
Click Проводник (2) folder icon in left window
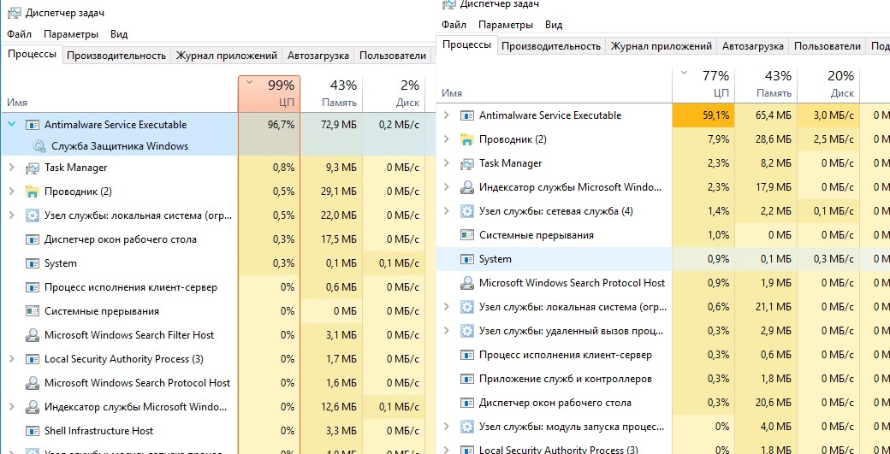(x=33, y=192)
